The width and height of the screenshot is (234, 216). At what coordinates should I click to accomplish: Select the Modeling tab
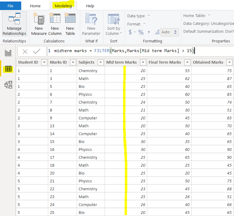pyautogui.click(x=63, y=6)
